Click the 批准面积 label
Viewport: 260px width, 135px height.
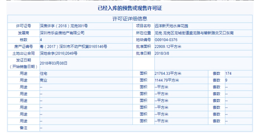click(x=144, y=46)
